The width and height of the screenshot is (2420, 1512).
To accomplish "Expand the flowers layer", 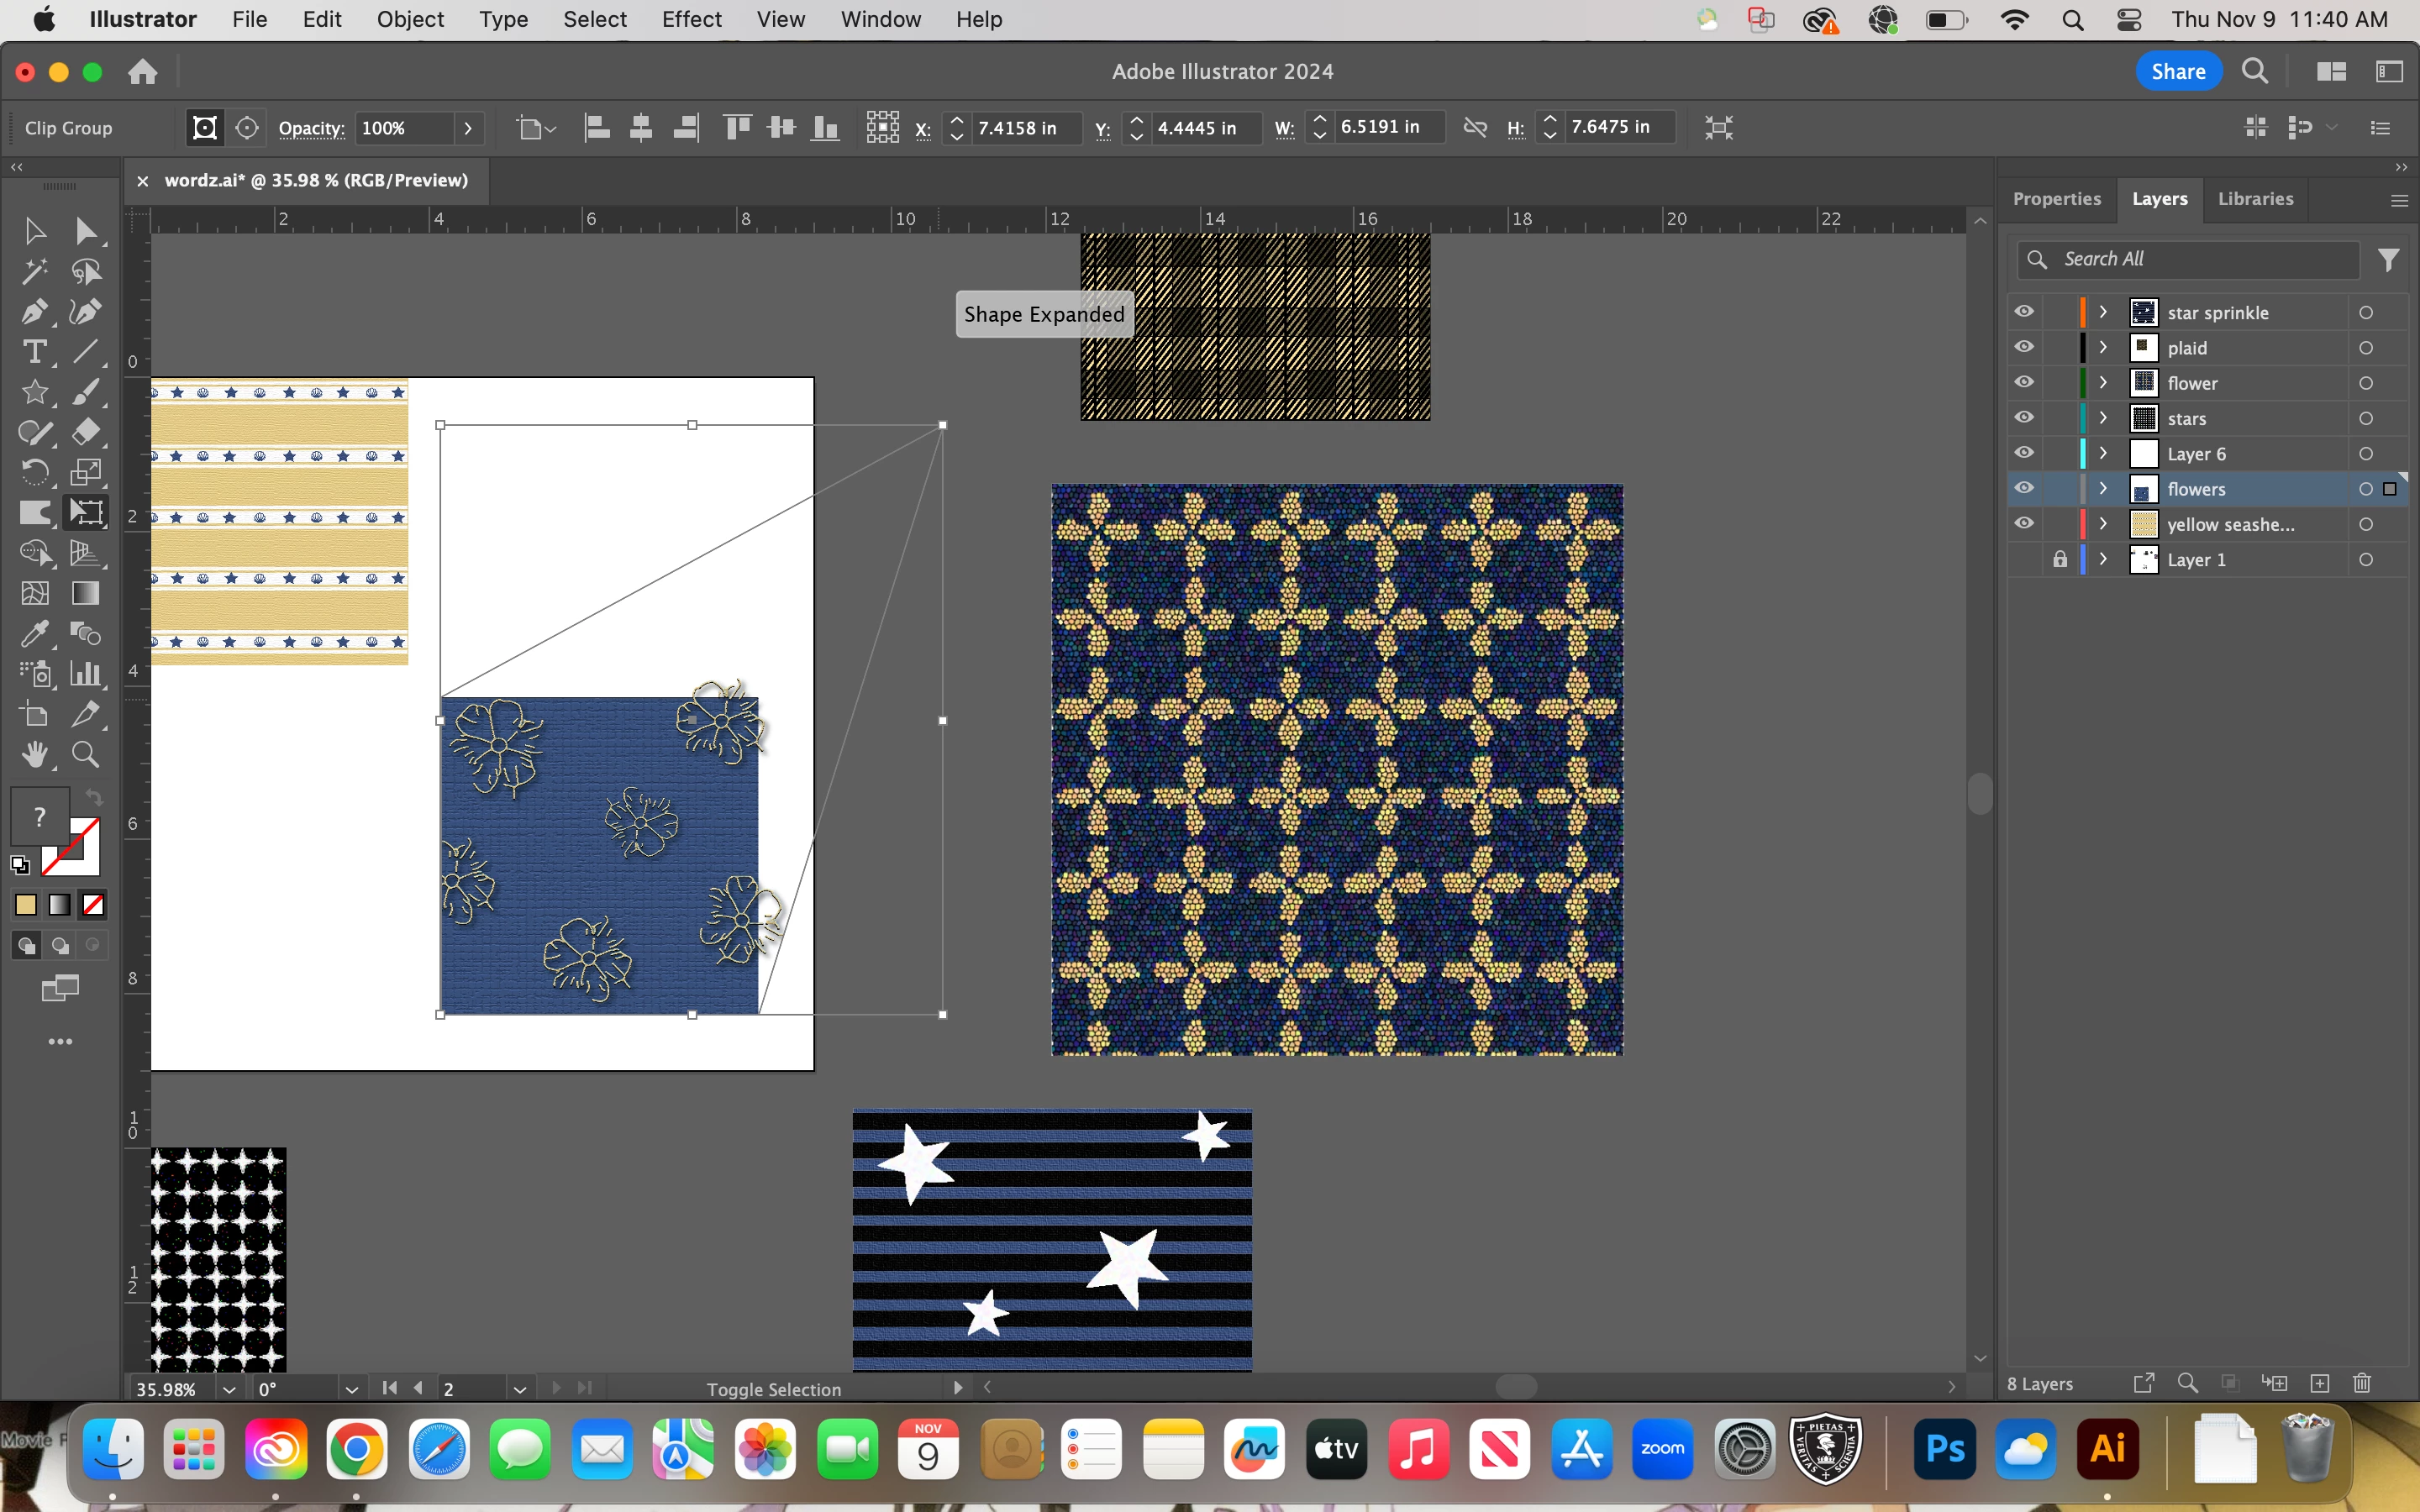I will [2103, 489].
